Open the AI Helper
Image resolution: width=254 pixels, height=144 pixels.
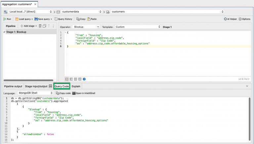(x=230, y=19)
